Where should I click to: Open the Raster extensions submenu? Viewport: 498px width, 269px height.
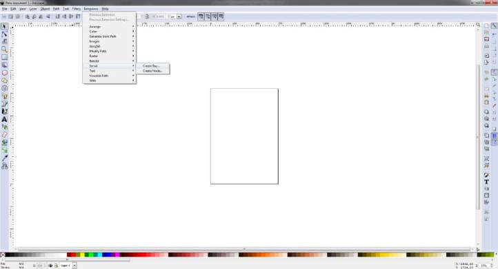[110, 56]
